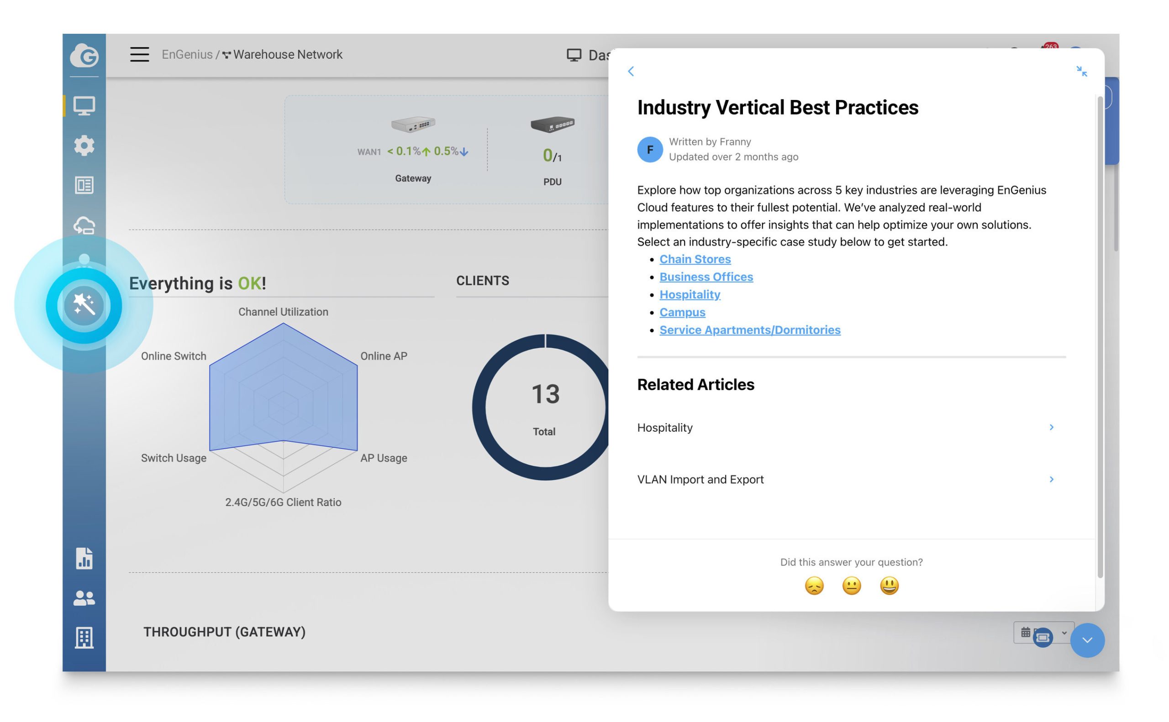The height and width of the screenshot is (722, 1169).
Task: Click the CLIENTS section heading
Action: point(483,281)
